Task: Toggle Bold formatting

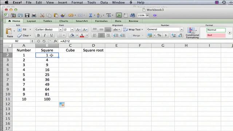Action: pyautogui.click(x=39, y=35)
